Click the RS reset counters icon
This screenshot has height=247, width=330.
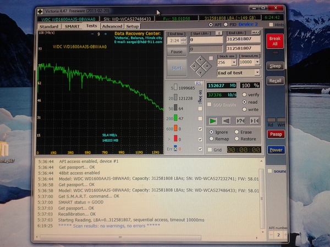pyautogui.click(x=199, y=83)
